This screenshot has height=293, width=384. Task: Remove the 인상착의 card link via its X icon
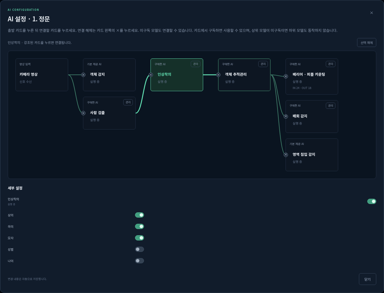(151, 75)
